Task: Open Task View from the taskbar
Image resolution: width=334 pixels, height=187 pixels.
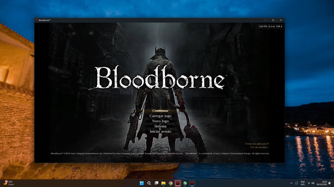Action: [156, 183]
